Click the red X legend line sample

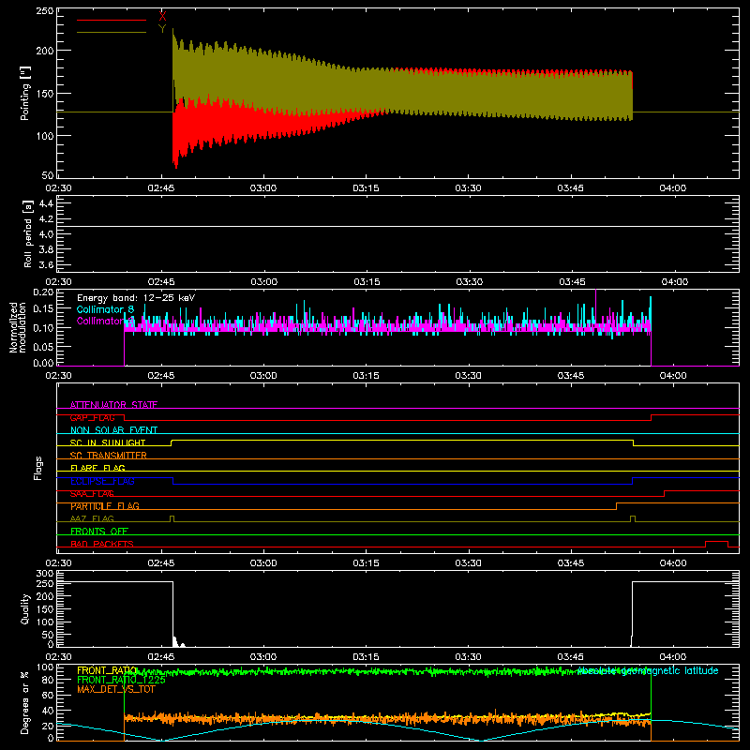(x=112, y=20)
